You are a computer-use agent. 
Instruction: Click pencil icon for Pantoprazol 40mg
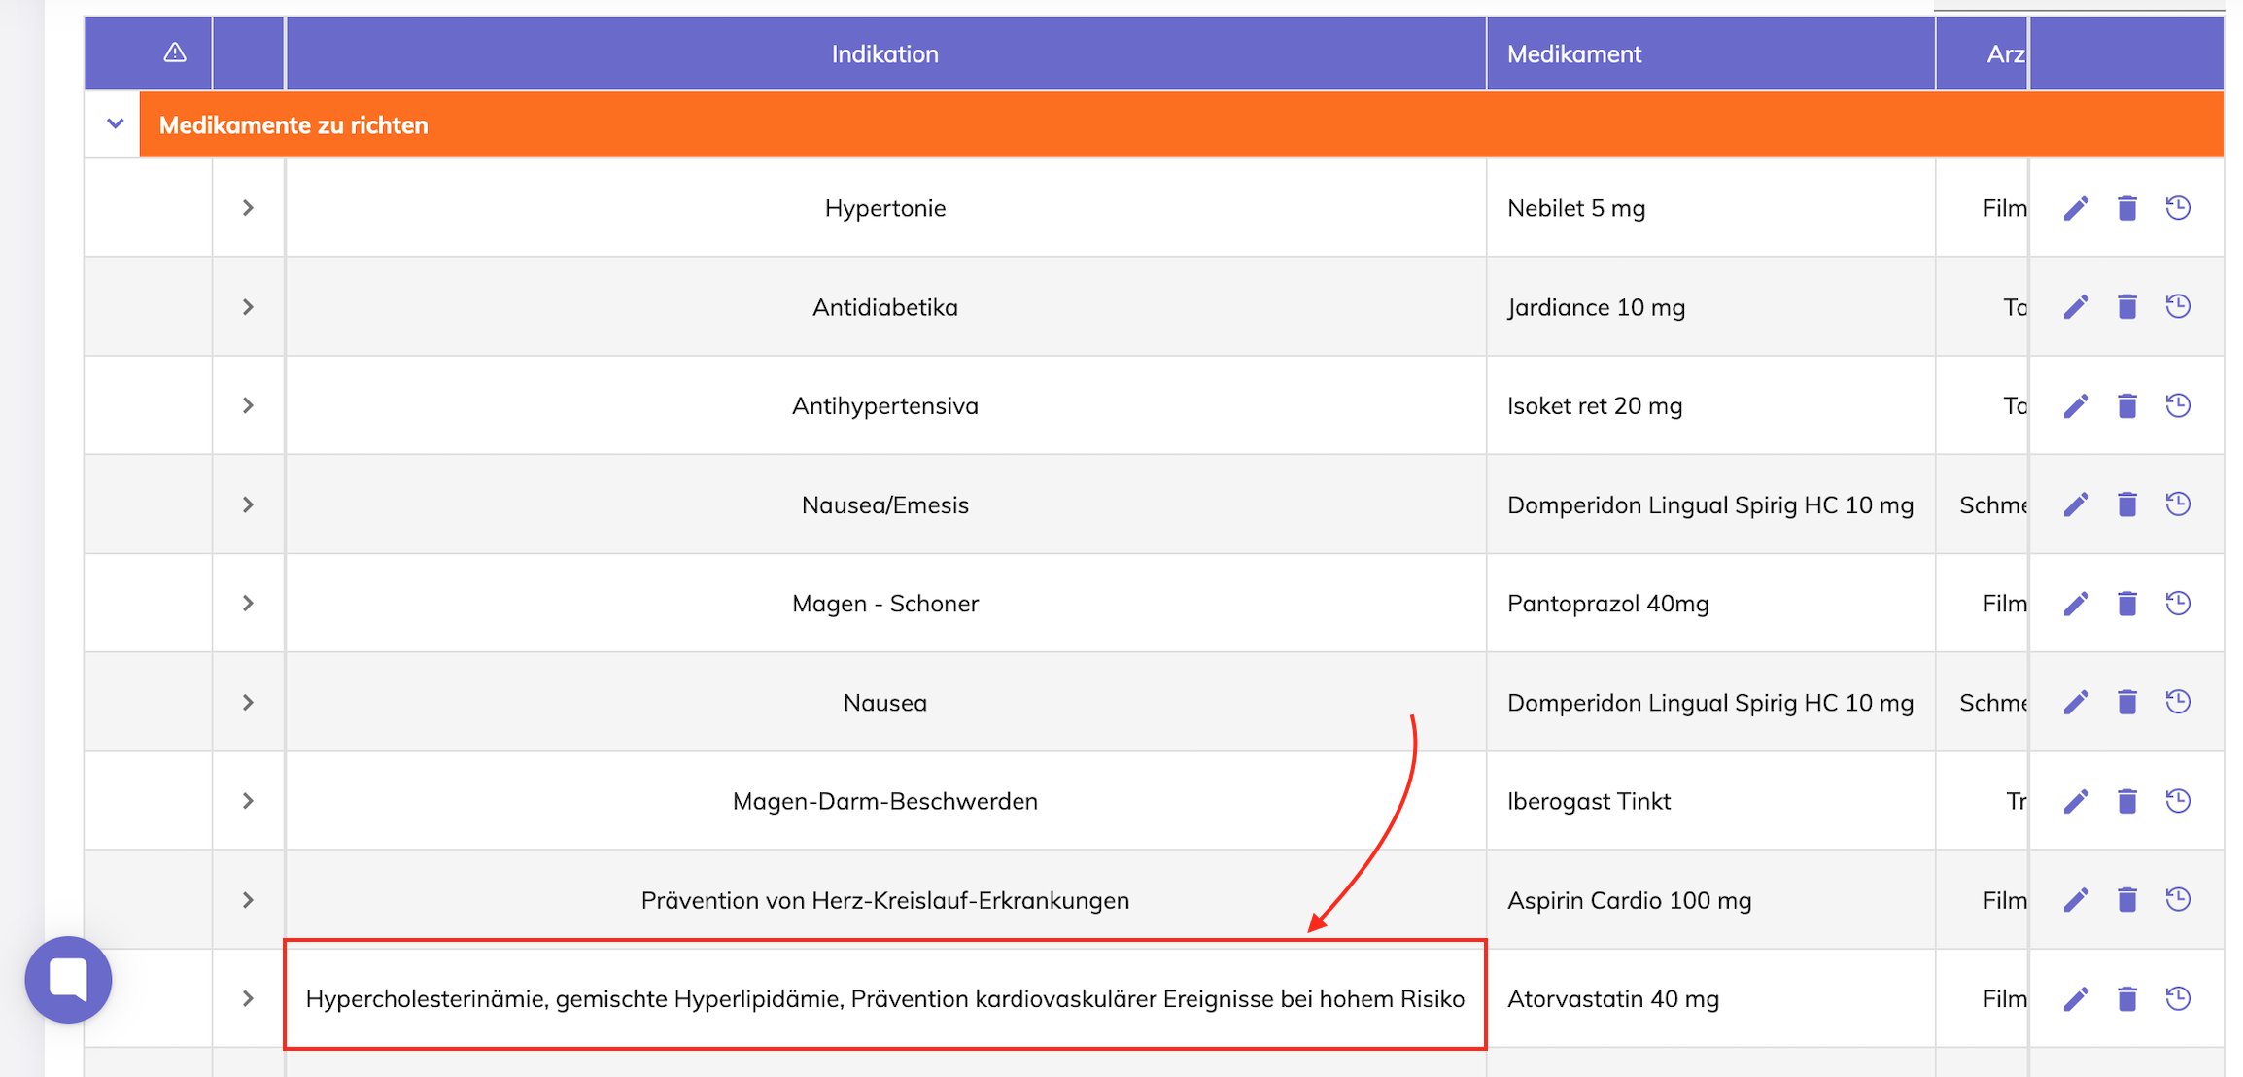[2076, 604]
